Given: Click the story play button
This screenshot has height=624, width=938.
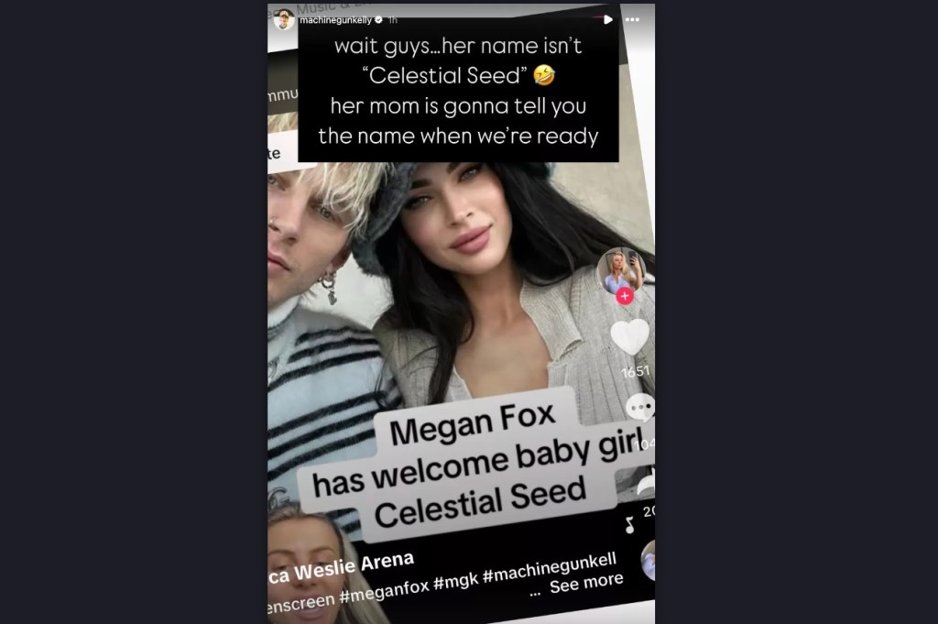Looking at the screenshot, I should 608,20.
